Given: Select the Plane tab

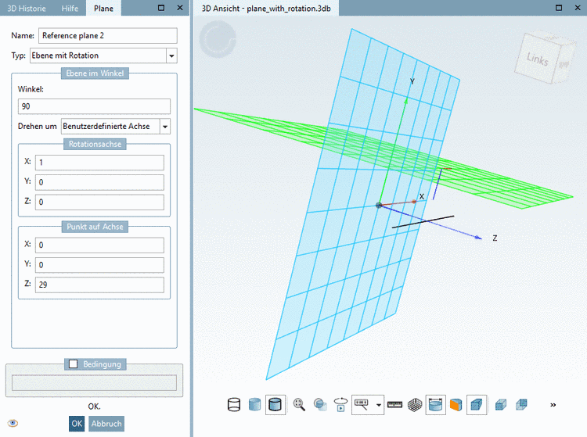Looking at the screenshot, I should point(103,9).
